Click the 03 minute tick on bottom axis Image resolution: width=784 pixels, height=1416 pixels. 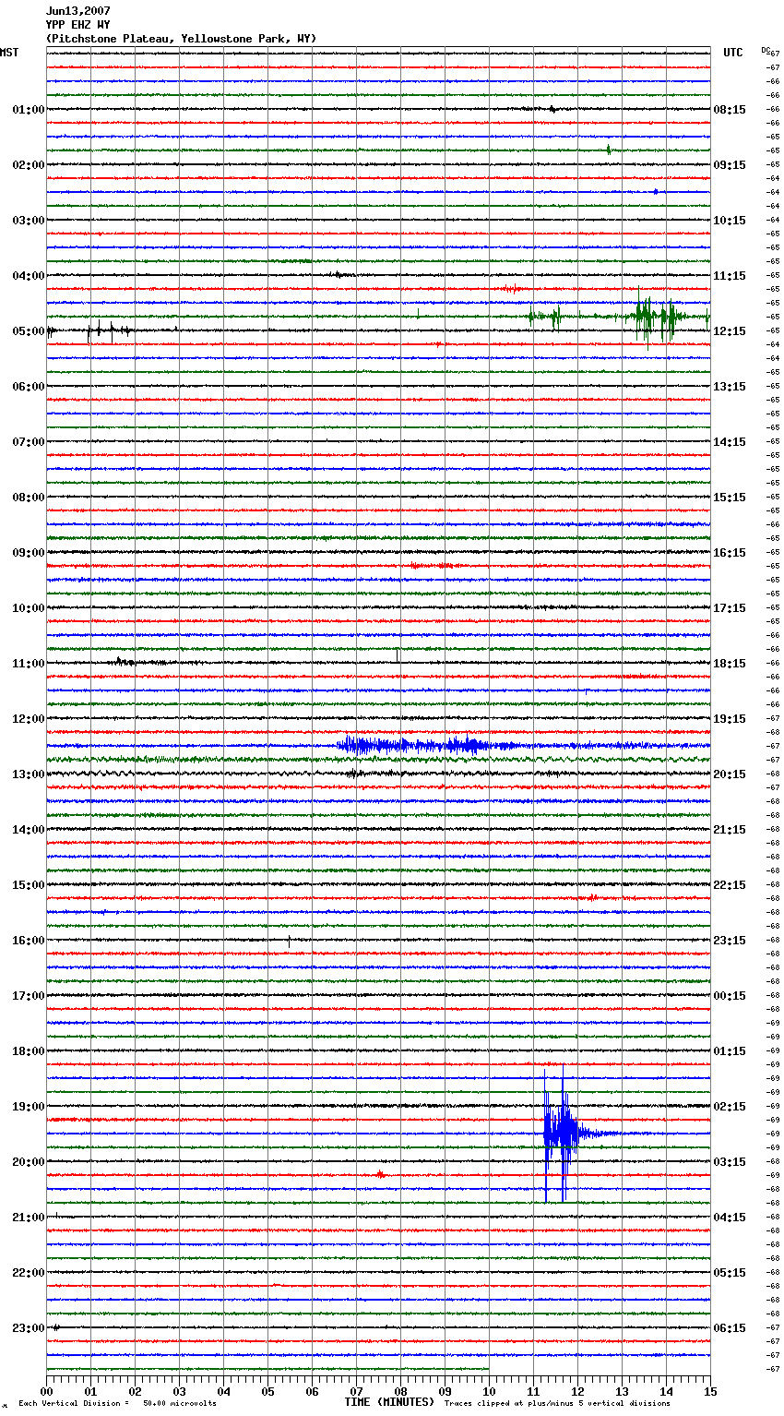179,1392
